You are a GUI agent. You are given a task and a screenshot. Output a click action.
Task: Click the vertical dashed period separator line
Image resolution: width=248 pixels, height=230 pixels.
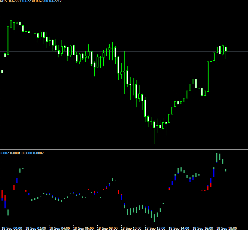tap(2, 112)
